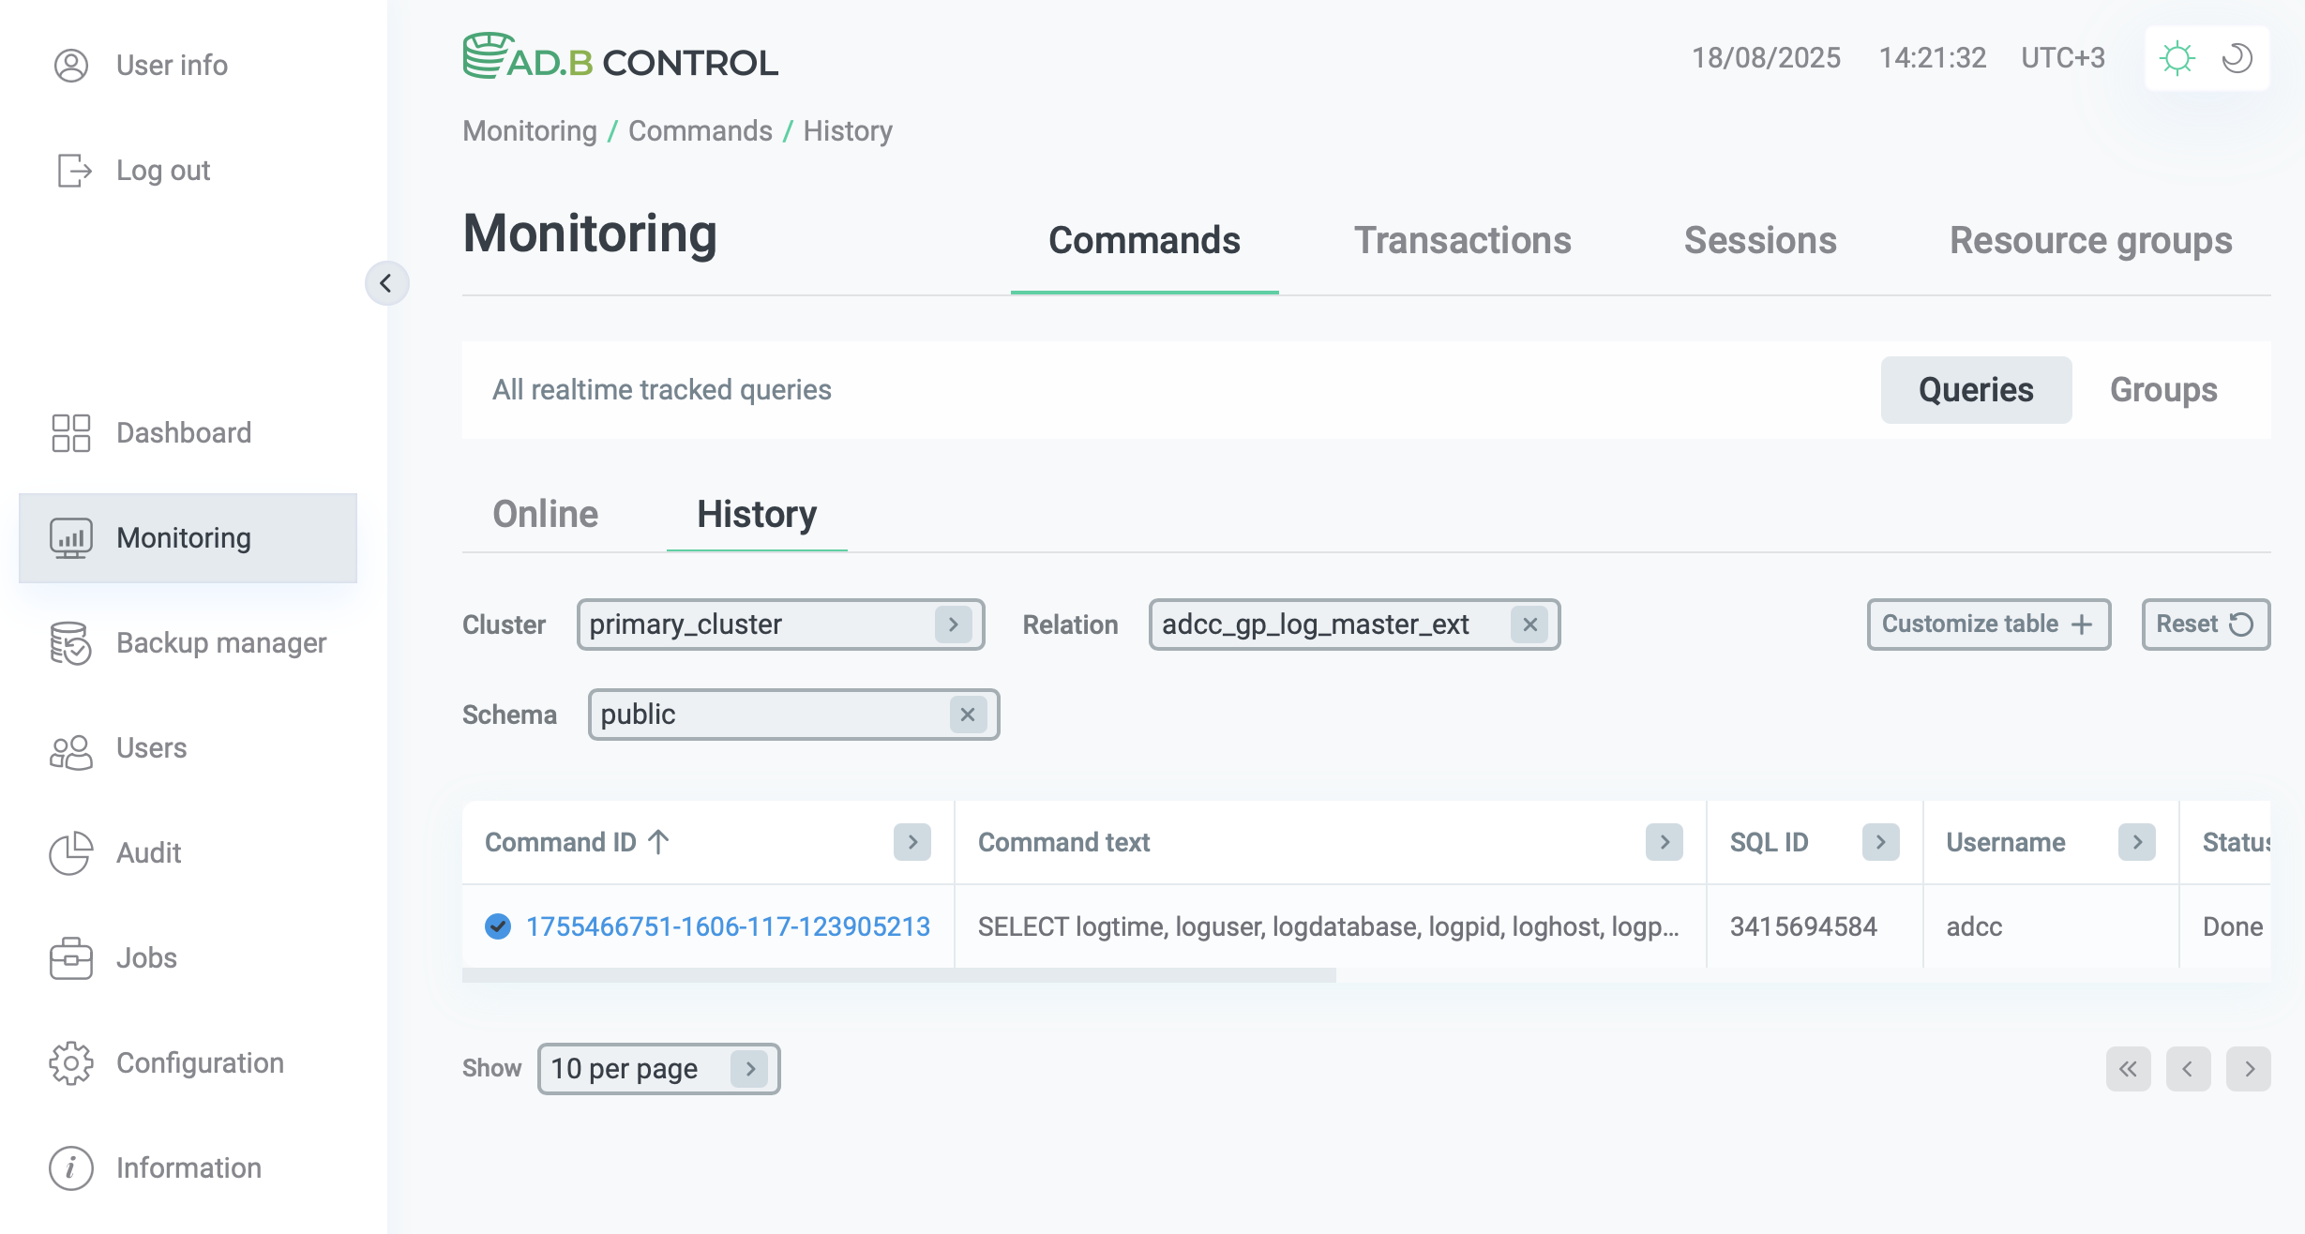Open the Audit section icon
Image resolution: width=2305 pixels, height=1234 pixels.
70,853
